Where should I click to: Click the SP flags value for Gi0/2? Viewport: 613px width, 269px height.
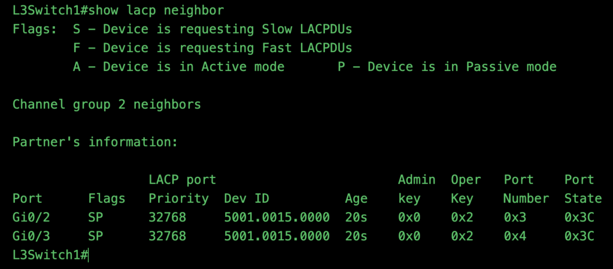pyautogui.click(x=95, y=217)
